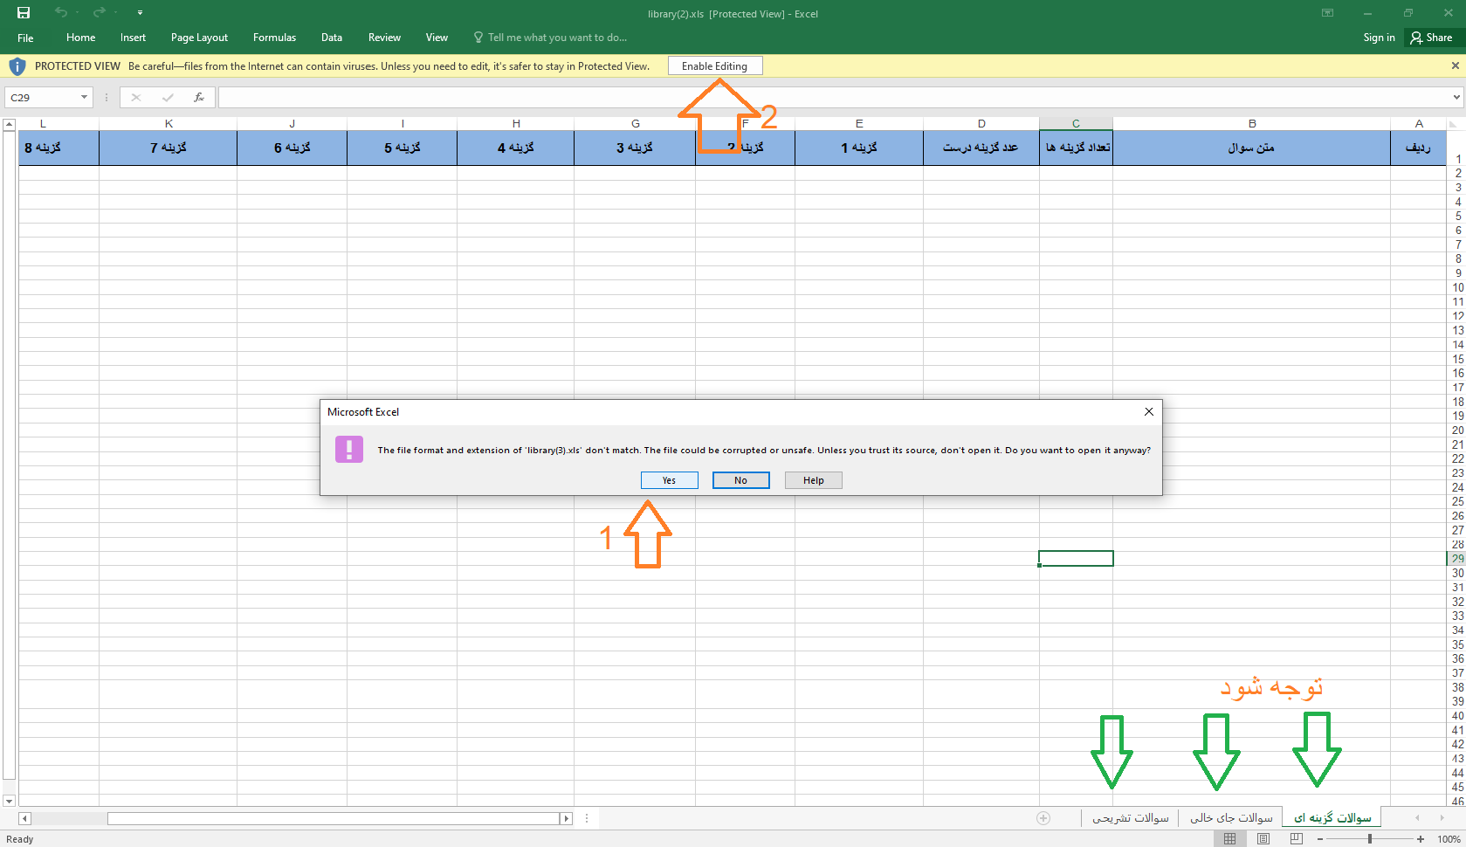Click the Redo arrow icon
The image size is (1466, 847).
pyautogui.click(x=99, y=12)
